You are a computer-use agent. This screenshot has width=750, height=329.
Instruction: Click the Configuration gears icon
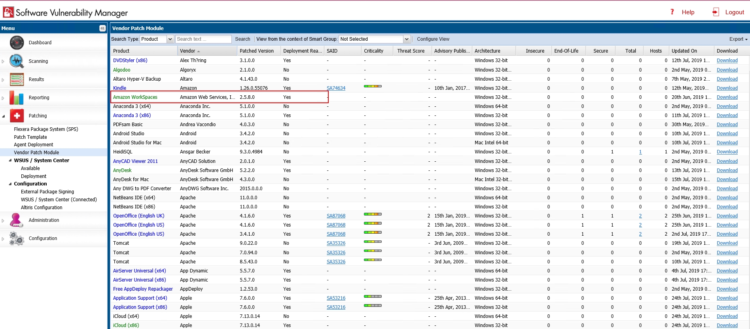(17, 238)
